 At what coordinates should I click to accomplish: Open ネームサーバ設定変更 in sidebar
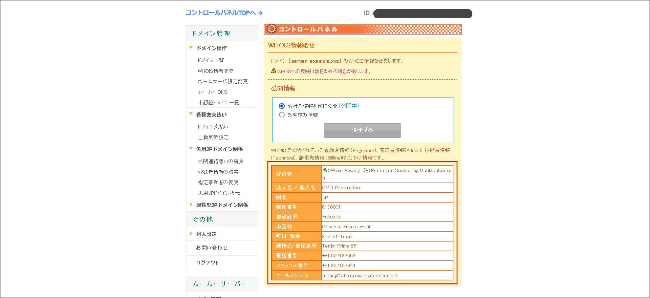click(x=222, y=81)
